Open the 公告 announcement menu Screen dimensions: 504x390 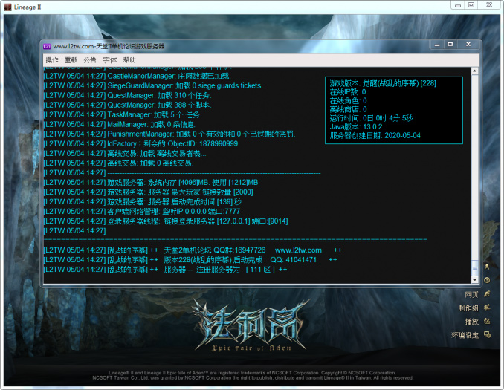[90, 60]
